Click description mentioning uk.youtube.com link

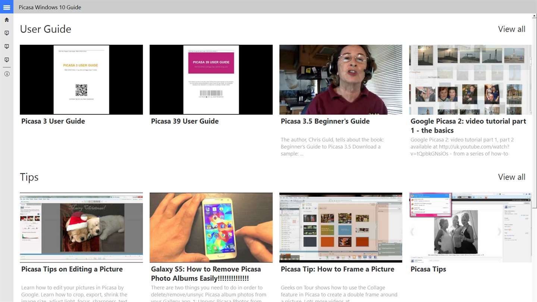coord(462,147)
